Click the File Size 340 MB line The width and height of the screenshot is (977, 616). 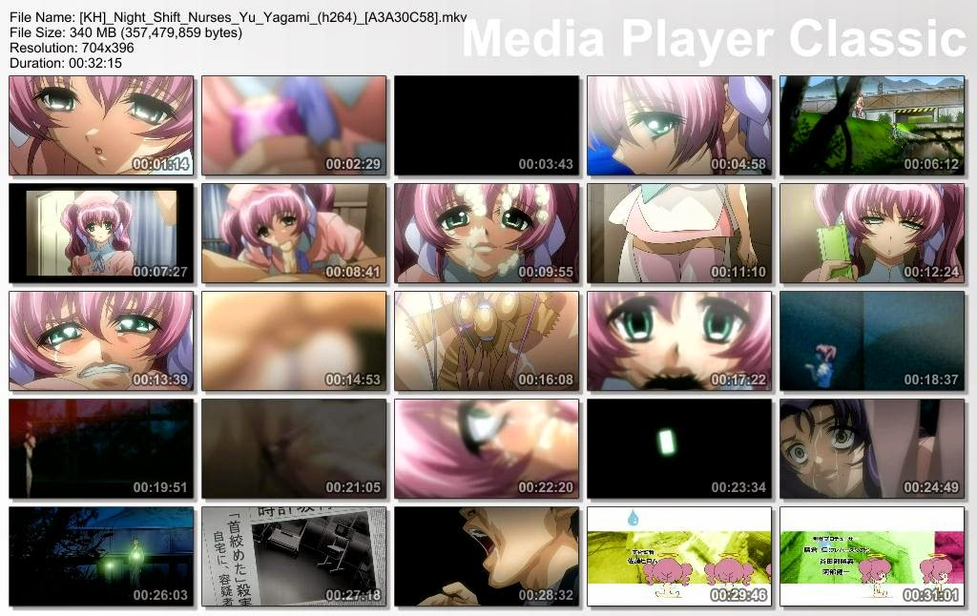coord(126,32)
